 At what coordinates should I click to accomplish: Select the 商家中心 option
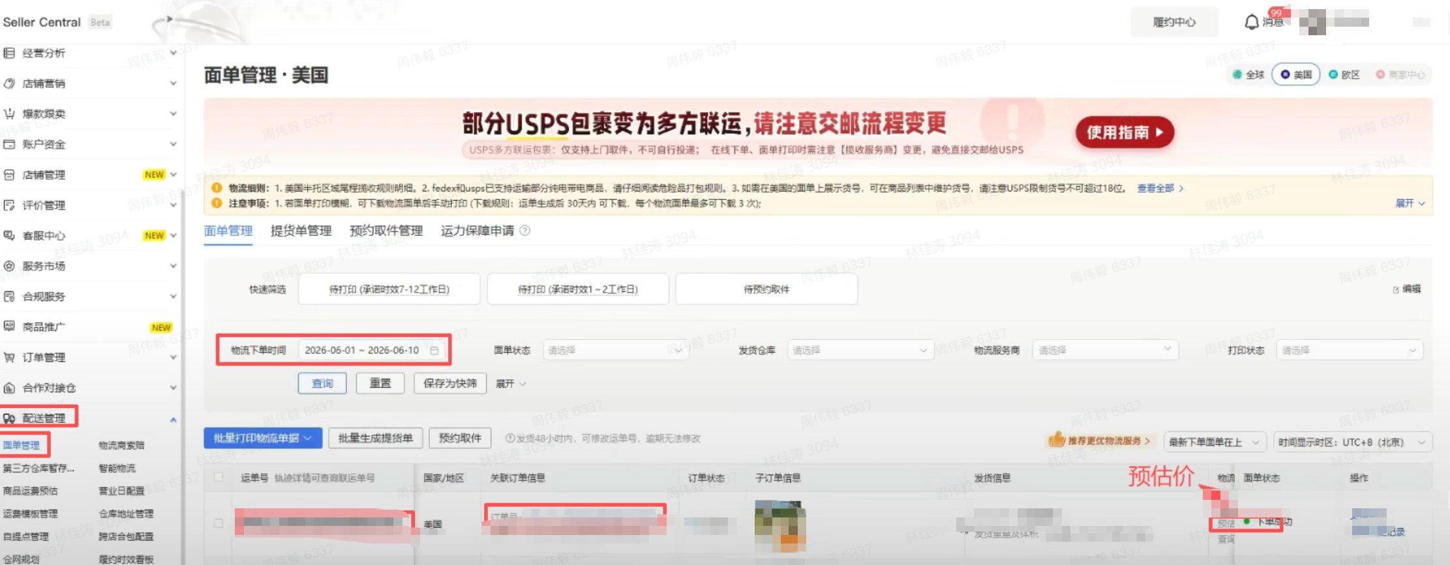coord(1400,75)
